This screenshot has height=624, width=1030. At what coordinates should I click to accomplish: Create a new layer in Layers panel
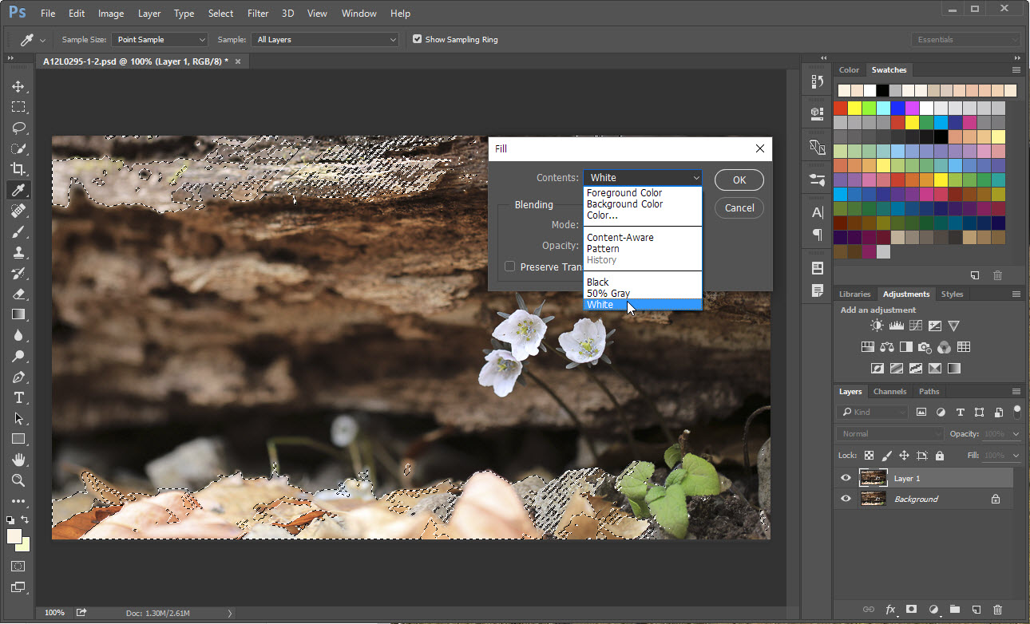pyautogui.click(x=976, y=610)
